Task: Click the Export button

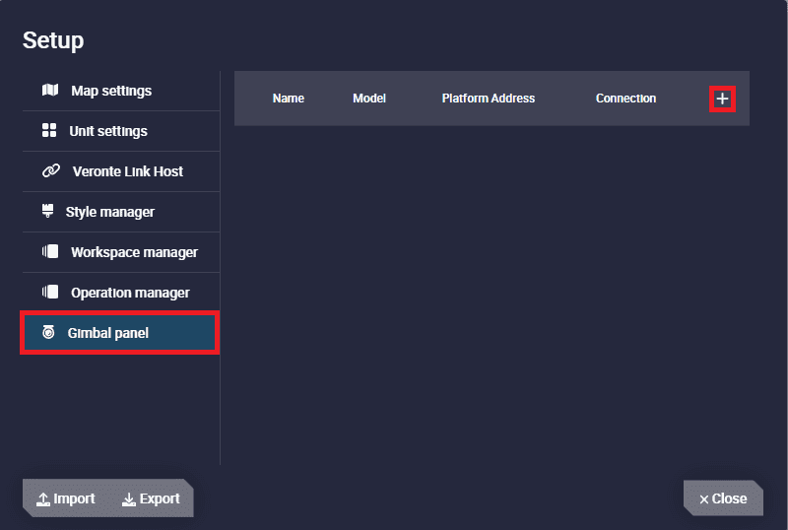Action: click(151, 498)
